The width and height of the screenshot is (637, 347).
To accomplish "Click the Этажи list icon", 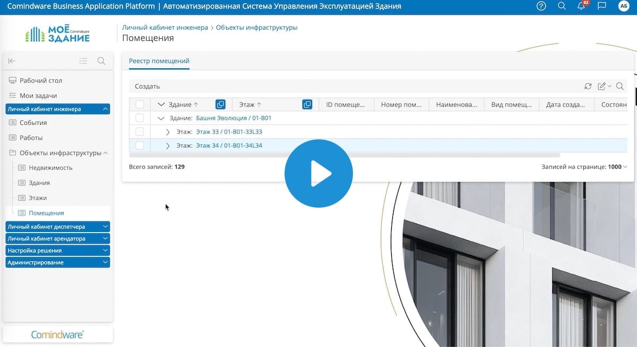I will pos(22,198).
